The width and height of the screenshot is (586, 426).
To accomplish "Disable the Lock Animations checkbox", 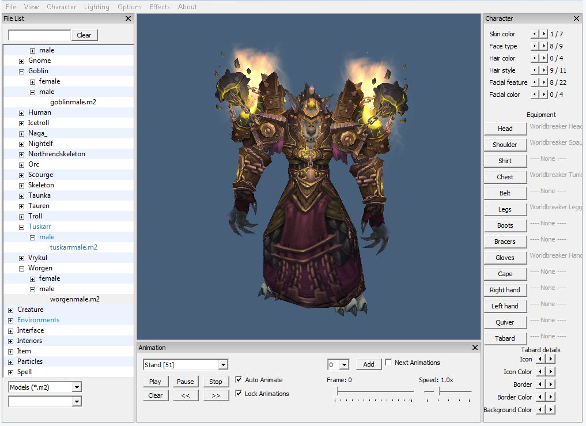I will click(x=239, y=394).
